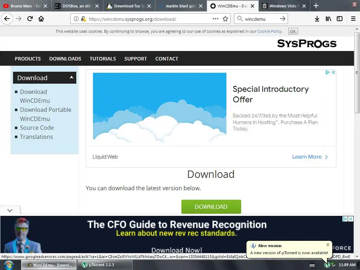Click AdChoices icon on Liquid Web ad
This screenshot has height=270, width=360.
pyautogui.click(x=328, y=72)
